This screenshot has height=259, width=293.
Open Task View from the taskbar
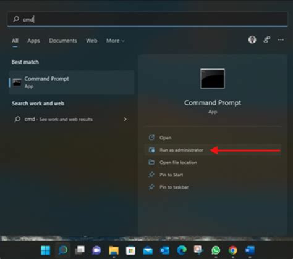point(80,250)
